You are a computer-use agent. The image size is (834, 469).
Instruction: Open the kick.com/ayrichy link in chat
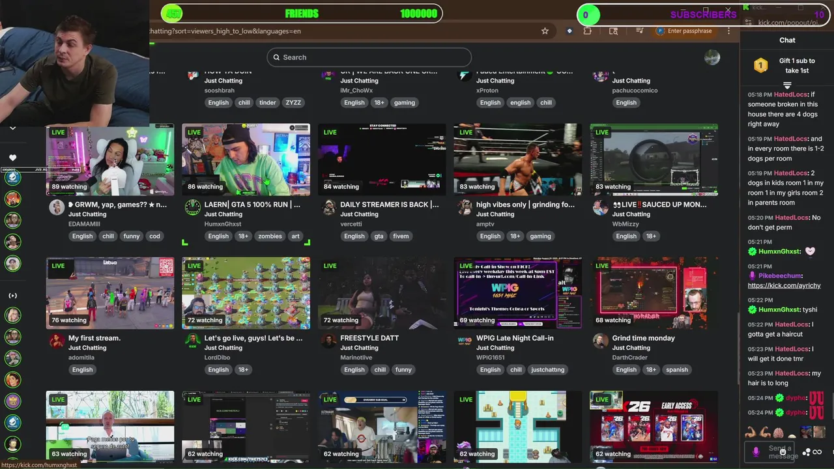[784, 285]
